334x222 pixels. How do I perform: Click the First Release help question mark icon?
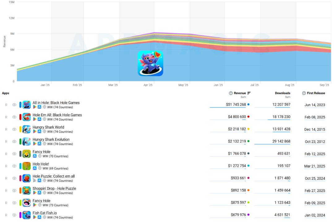click(304, 93)
